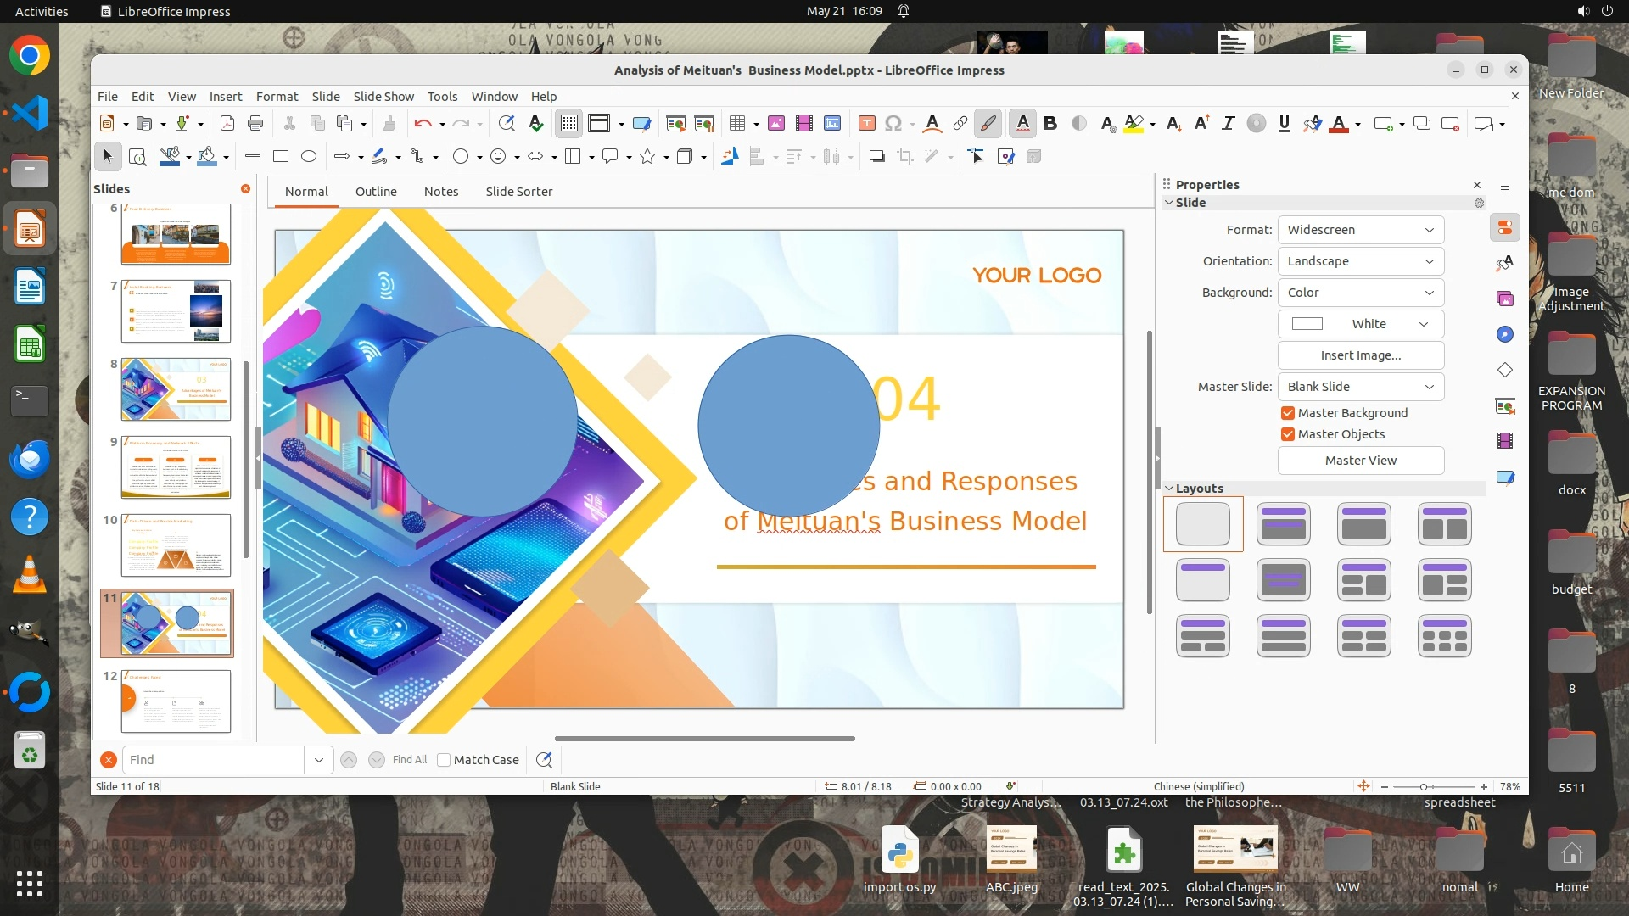Click the Underline text icon
The width and height of the screenshot is (1629, 916).
pos(1284,124)
